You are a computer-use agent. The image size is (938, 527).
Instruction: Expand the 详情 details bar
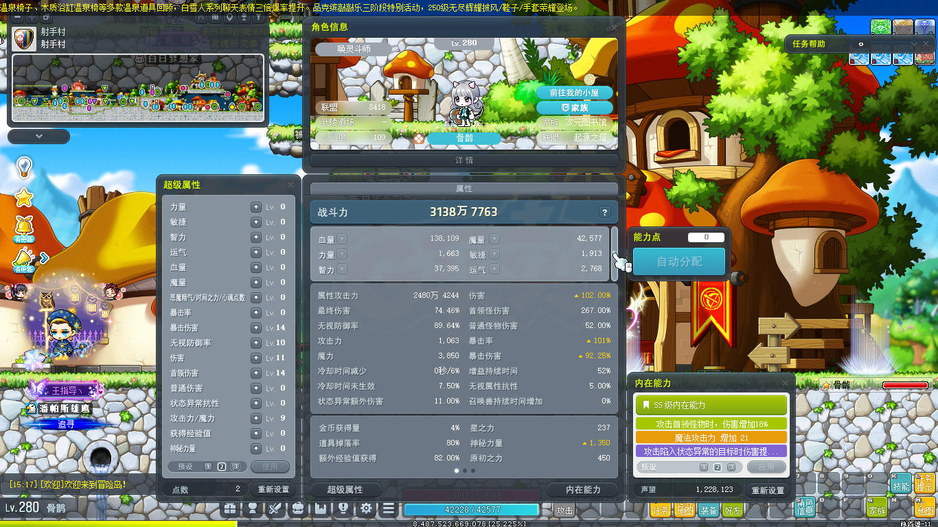point(464,161)
